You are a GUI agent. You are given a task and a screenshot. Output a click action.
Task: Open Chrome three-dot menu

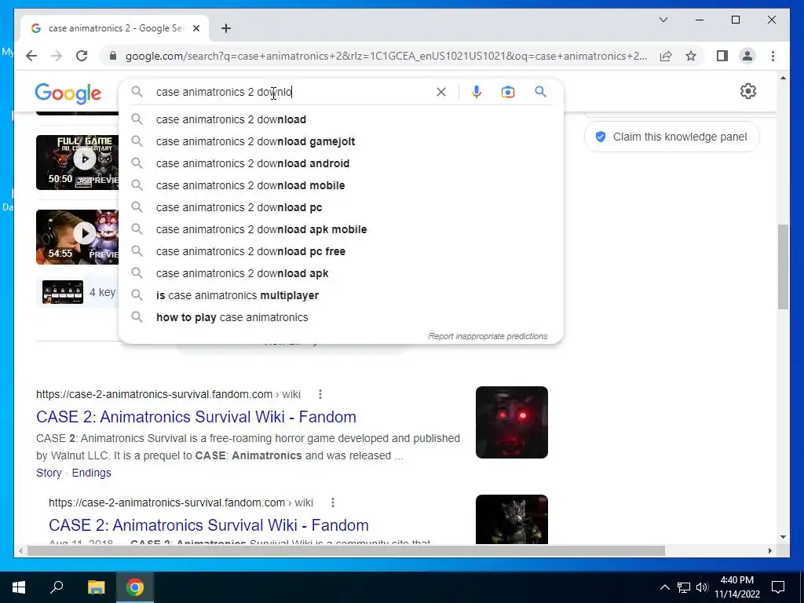point(773,56)
